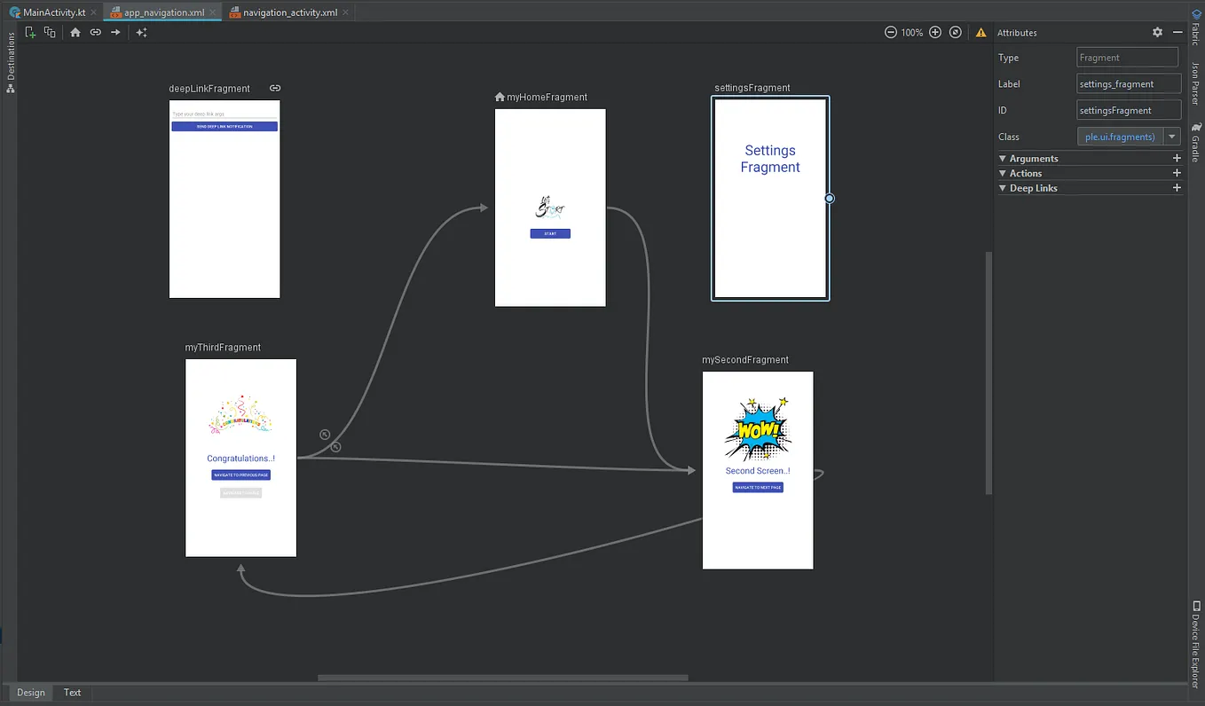The image size is (1205, 706).
Task: Click the New Destination toolbar icon
Action: (30, 31)
